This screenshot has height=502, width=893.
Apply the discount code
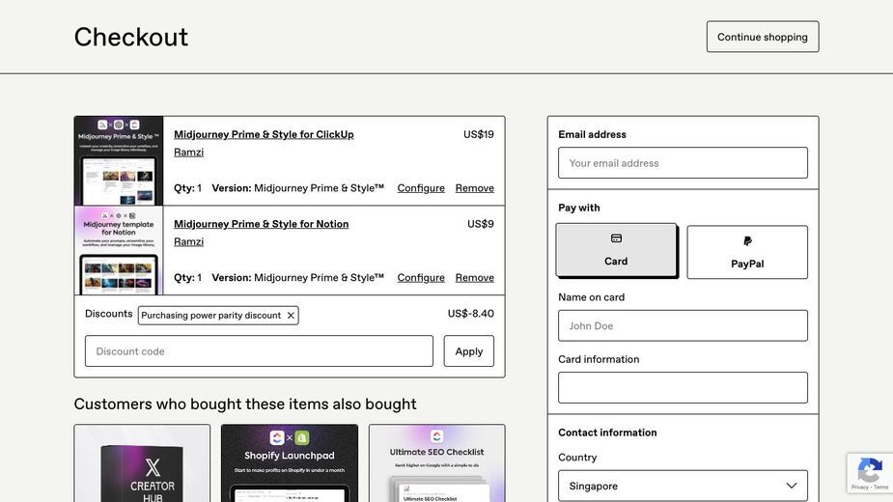click(x=469, y=351)
